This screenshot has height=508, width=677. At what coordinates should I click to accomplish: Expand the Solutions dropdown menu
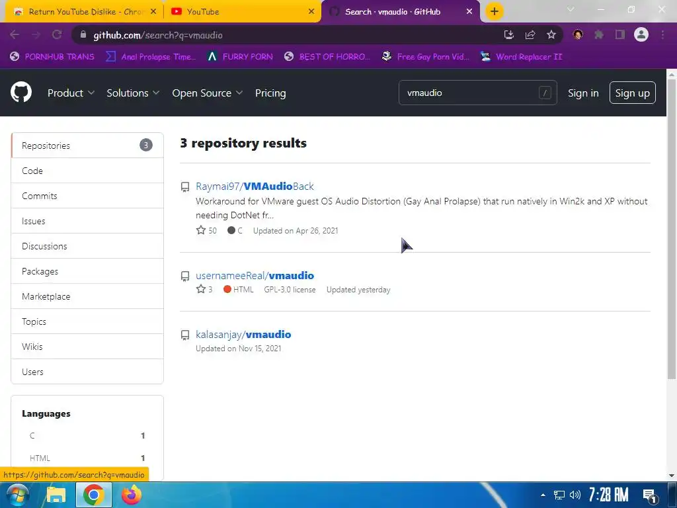click(133, 93)
